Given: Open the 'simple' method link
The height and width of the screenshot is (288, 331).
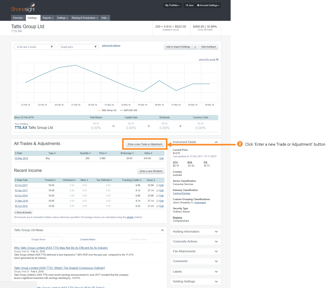Looking at the screenshot, I should tap(130, 217).
